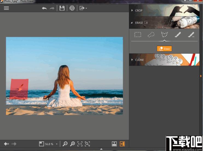Expand the CLONE panel
This screenshot has width=203, height=151.
pos(132,60)
